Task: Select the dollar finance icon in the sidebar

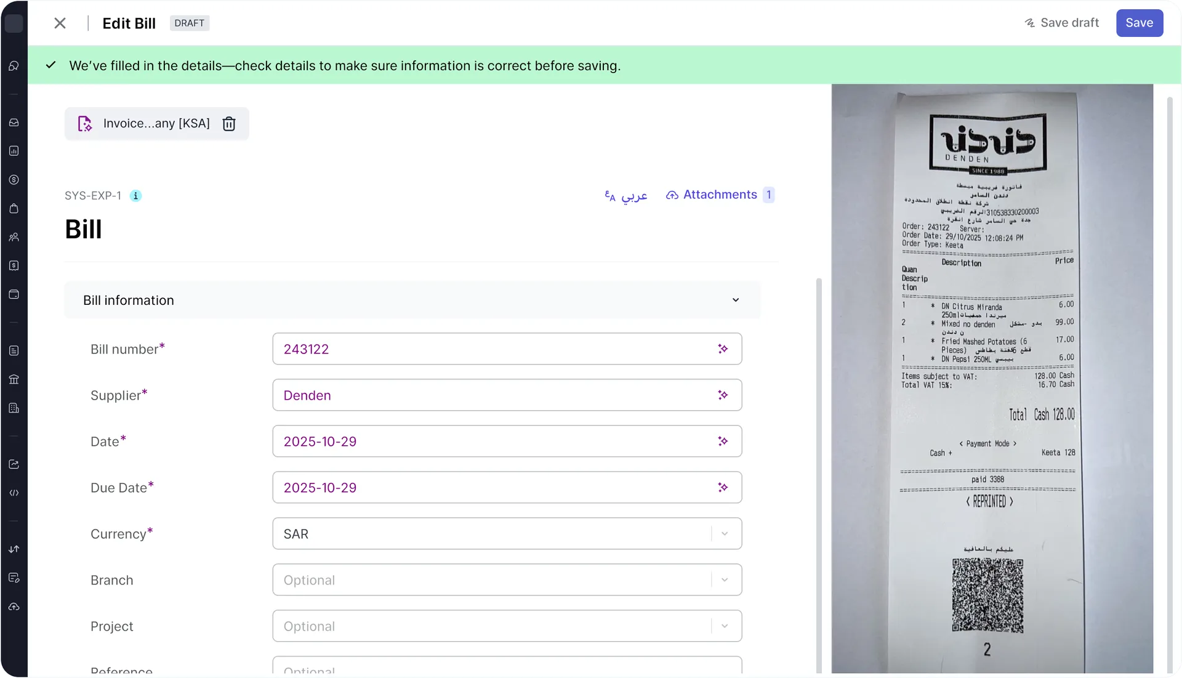Action: coord(14,180)
